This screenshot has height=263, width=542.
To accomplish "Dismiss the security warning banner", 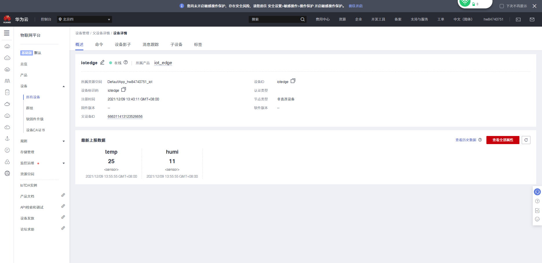I will coord(534,6).
